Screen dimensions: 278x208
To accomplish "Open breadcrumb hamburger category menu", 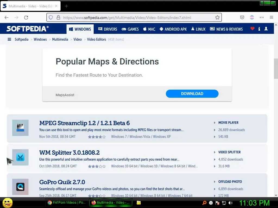I will [x=10, y=39].
